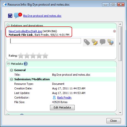Viewport: 127px width, 127px height.
Task: Set rating to one star
Action: [x=21, y=56]
